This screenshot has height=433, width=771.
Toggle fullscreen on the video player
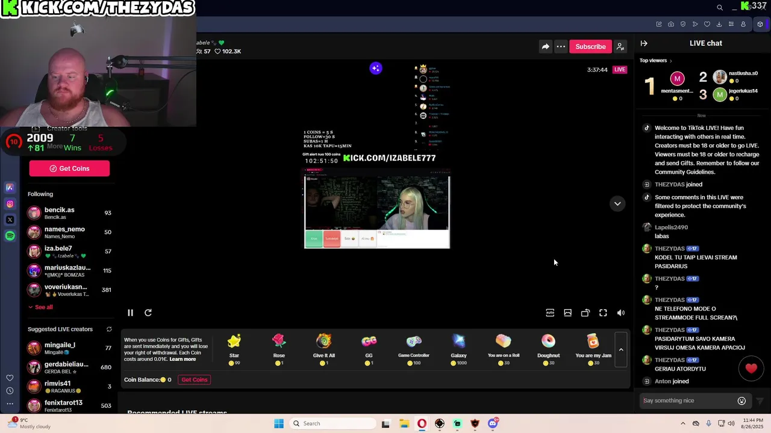(603, 313)
